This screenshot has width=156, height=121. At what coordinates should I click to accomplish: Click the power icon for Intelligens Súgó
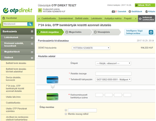(x=151, y=32)
